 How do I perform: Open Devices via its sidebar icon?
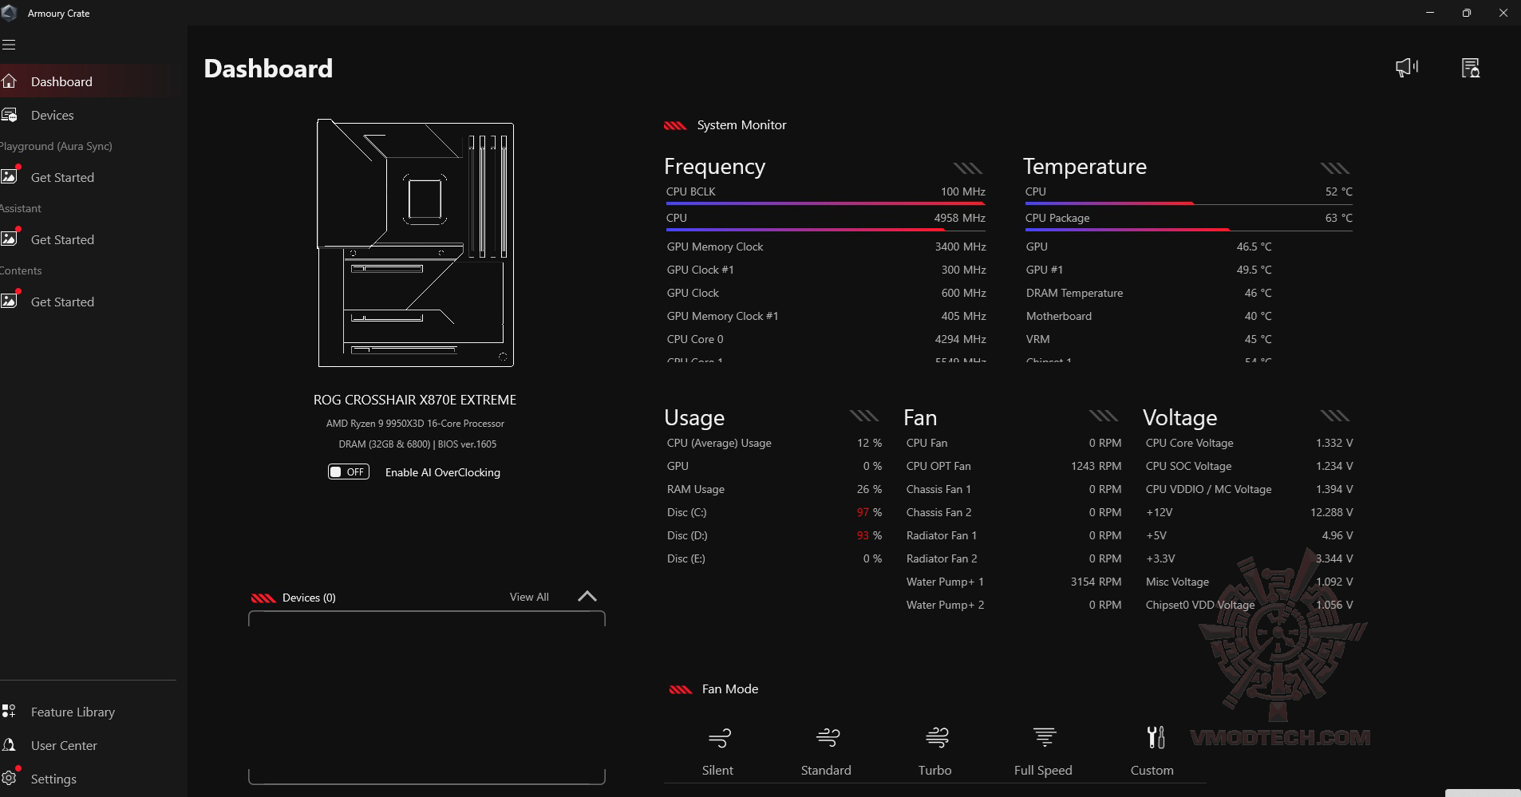[x=9, y=115]
